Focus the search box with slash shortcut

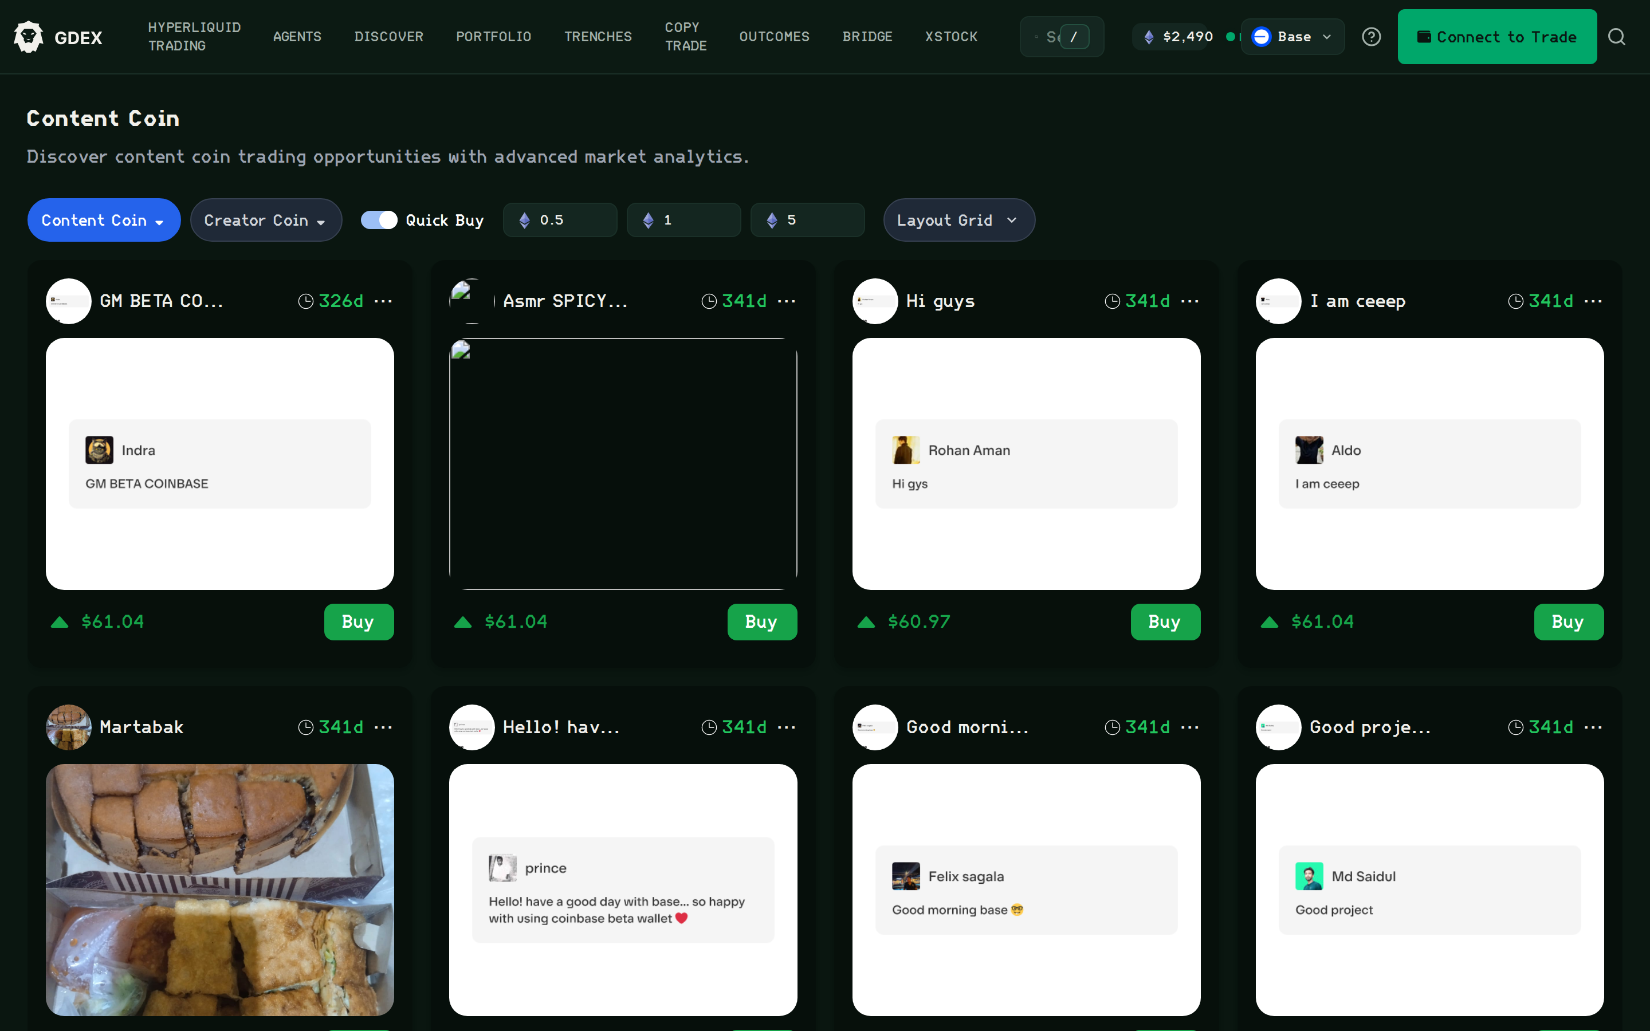[1062, 37]
